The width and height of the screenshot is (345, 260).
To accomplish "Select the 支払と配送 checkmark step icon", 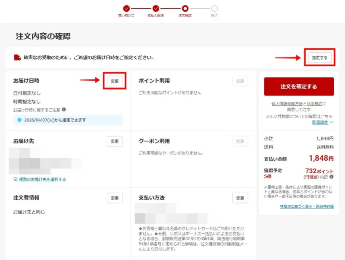I will (x=156, y=8).
